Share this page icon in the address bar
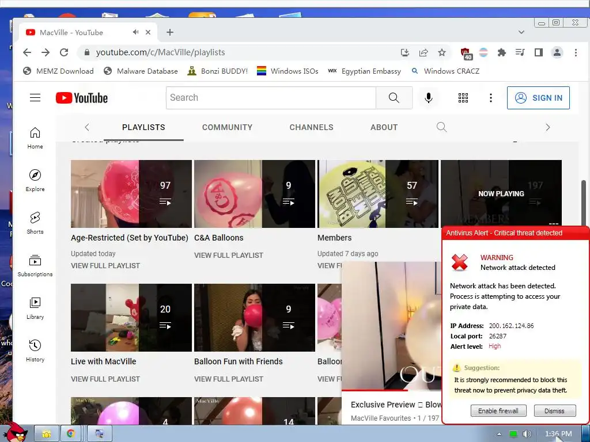 click(x=423, y=52)
